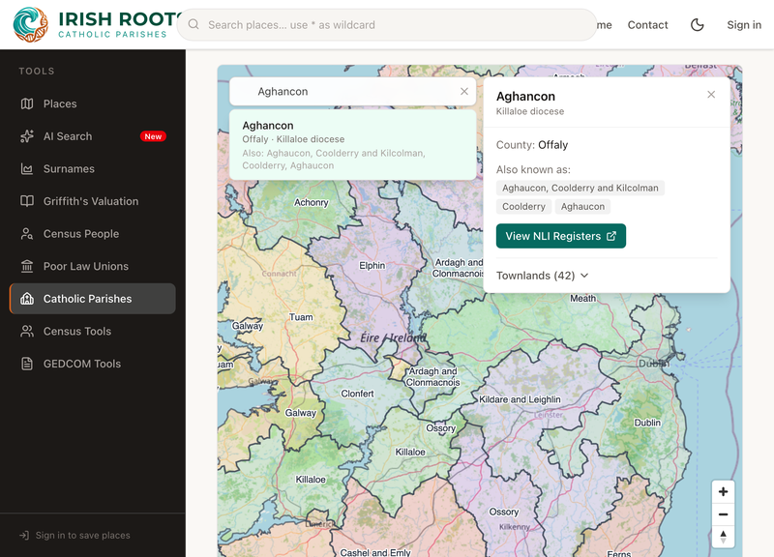The width and height of the screenshot is (774, 557).
Task: Toggle dark mode moon icon
Action: click(x=697, y=25)
